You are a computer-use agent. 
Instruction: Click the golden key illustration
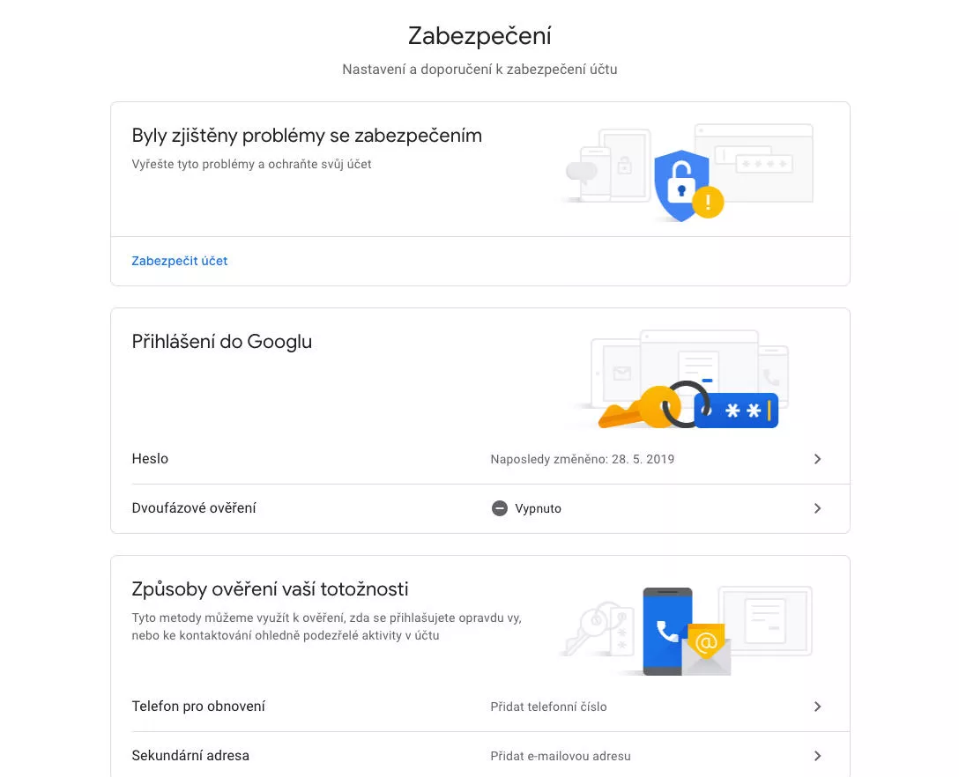pos(638,409)
